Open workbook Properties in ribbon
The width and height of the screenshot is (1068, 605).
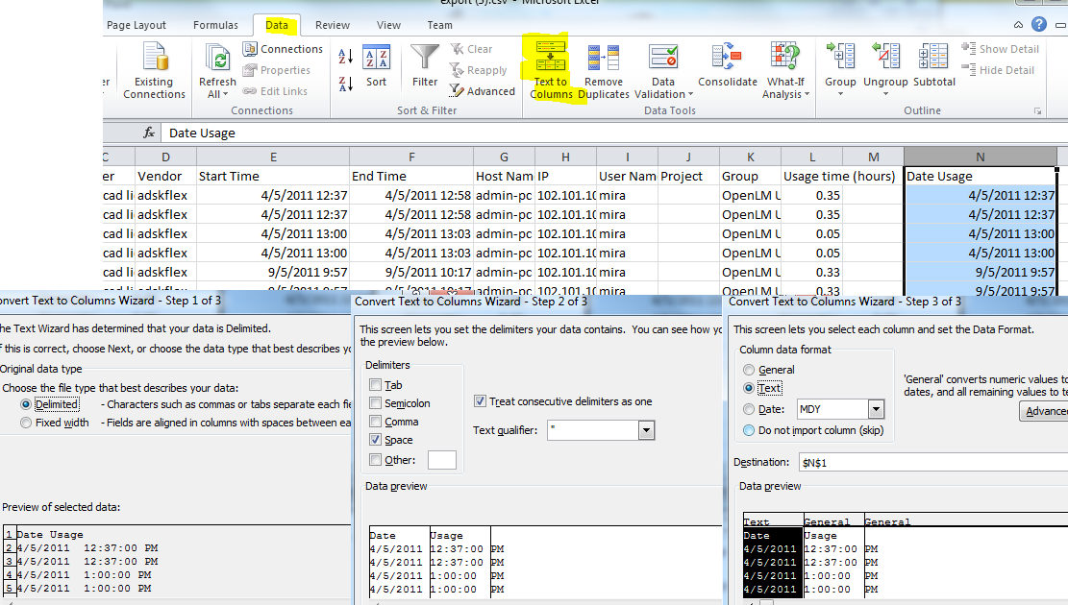coord(277,70)
